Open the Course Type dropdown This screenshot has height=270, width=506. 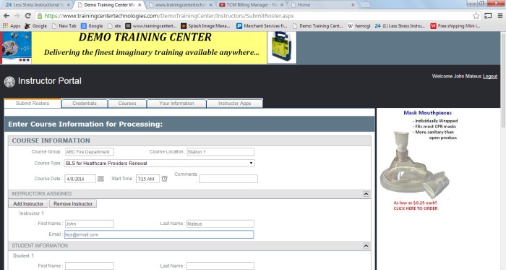pyautogui.click(x=160, y=164)
